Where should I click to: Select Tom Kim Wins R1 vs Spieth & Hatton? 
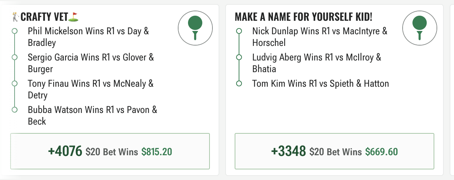pyautogui.click(x=321, y=83)
